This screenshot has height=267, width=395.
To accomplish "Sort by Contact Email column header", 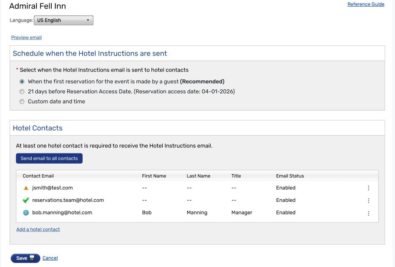I will (38, 176).
